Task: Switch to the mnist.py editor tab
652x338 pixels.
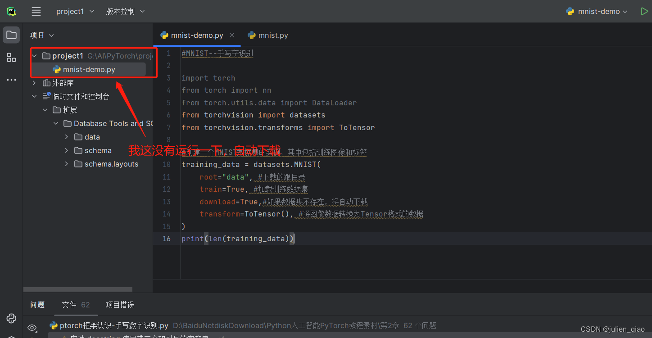Action: pos(267,35)
